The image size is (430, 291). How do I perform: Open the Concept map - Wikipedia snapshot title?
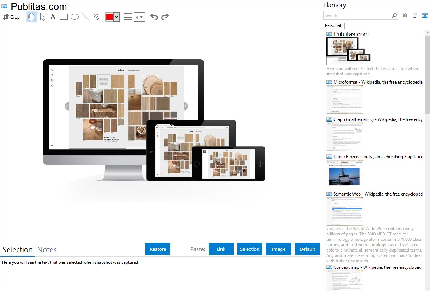(378, 267)
